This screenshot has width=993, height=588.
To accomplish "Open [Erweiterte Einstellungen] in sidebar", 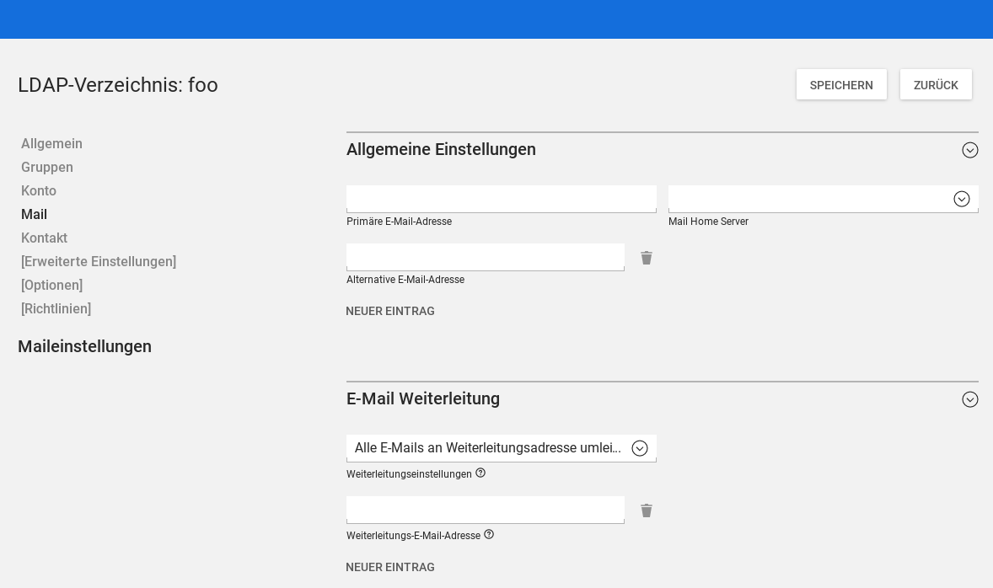I will (x=99, y=262).
